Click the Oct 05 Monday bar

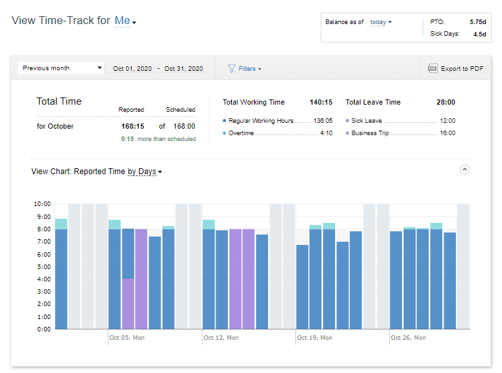114,274
